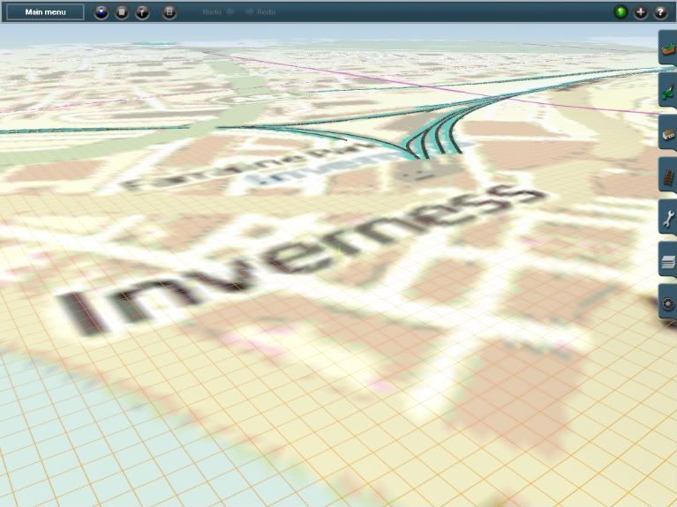Open the Tracks side tab
677x507 pixels.
(x=668, y=176)
